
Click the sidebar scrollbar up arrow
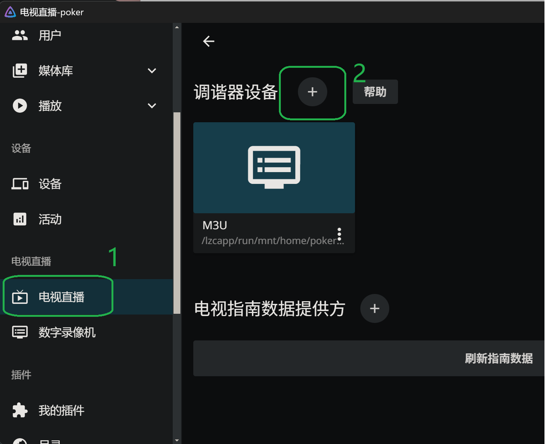coord(177,27)
